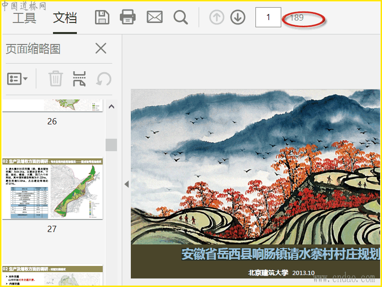
Task: Save the document with floppy icon
Action: pos(102,17)
